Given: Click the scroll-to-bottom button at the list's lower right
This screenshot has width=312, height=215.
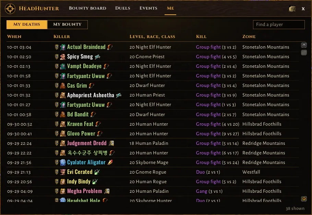Looking at the screenshot, I should tap(304, 199).
